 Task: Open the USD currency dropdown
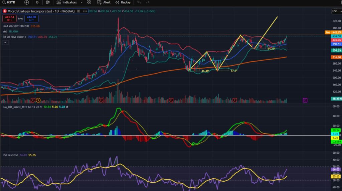[336, 11]
